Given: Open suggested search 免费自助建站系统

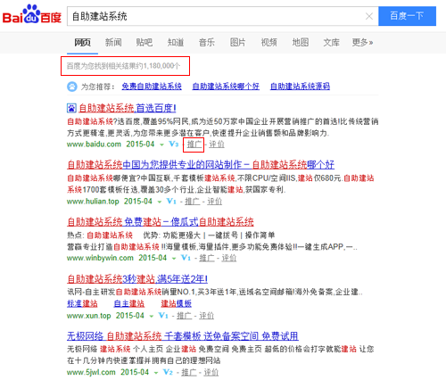Looking at the screenshot, I should click(152, 87).
